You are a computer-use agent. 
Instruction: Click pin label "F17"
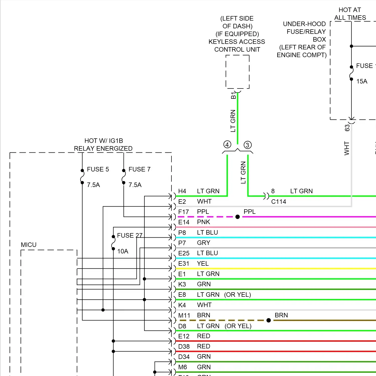pyautogui.click(x=183, y=212)
